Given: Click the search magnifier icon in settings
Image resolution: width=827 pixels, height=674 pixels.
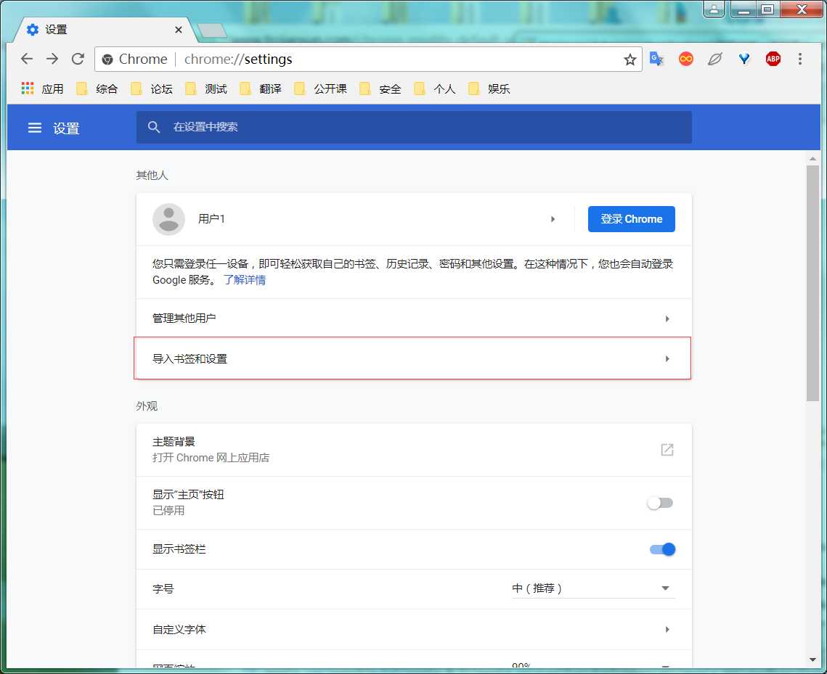Looking at the screenshot, I should (x=153, y=127).
